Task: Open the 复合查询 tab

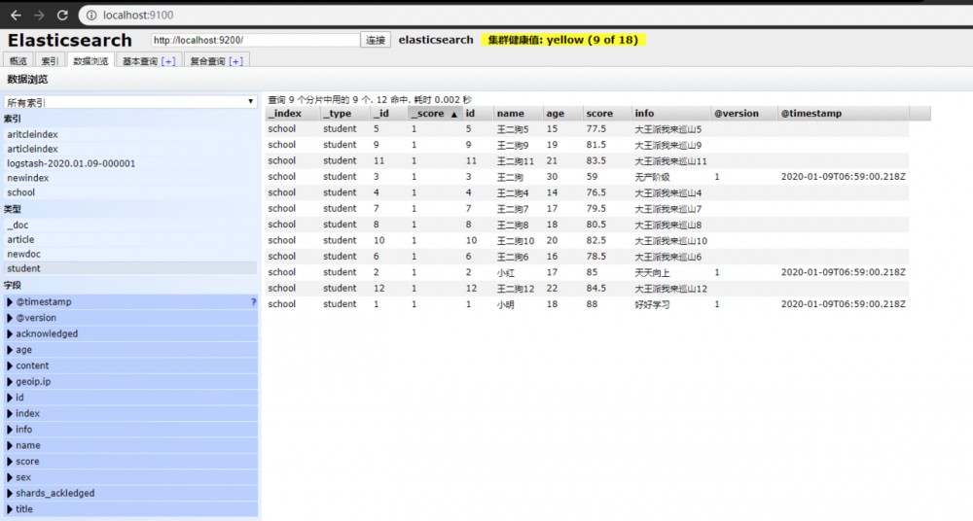Action: point(208,61)
